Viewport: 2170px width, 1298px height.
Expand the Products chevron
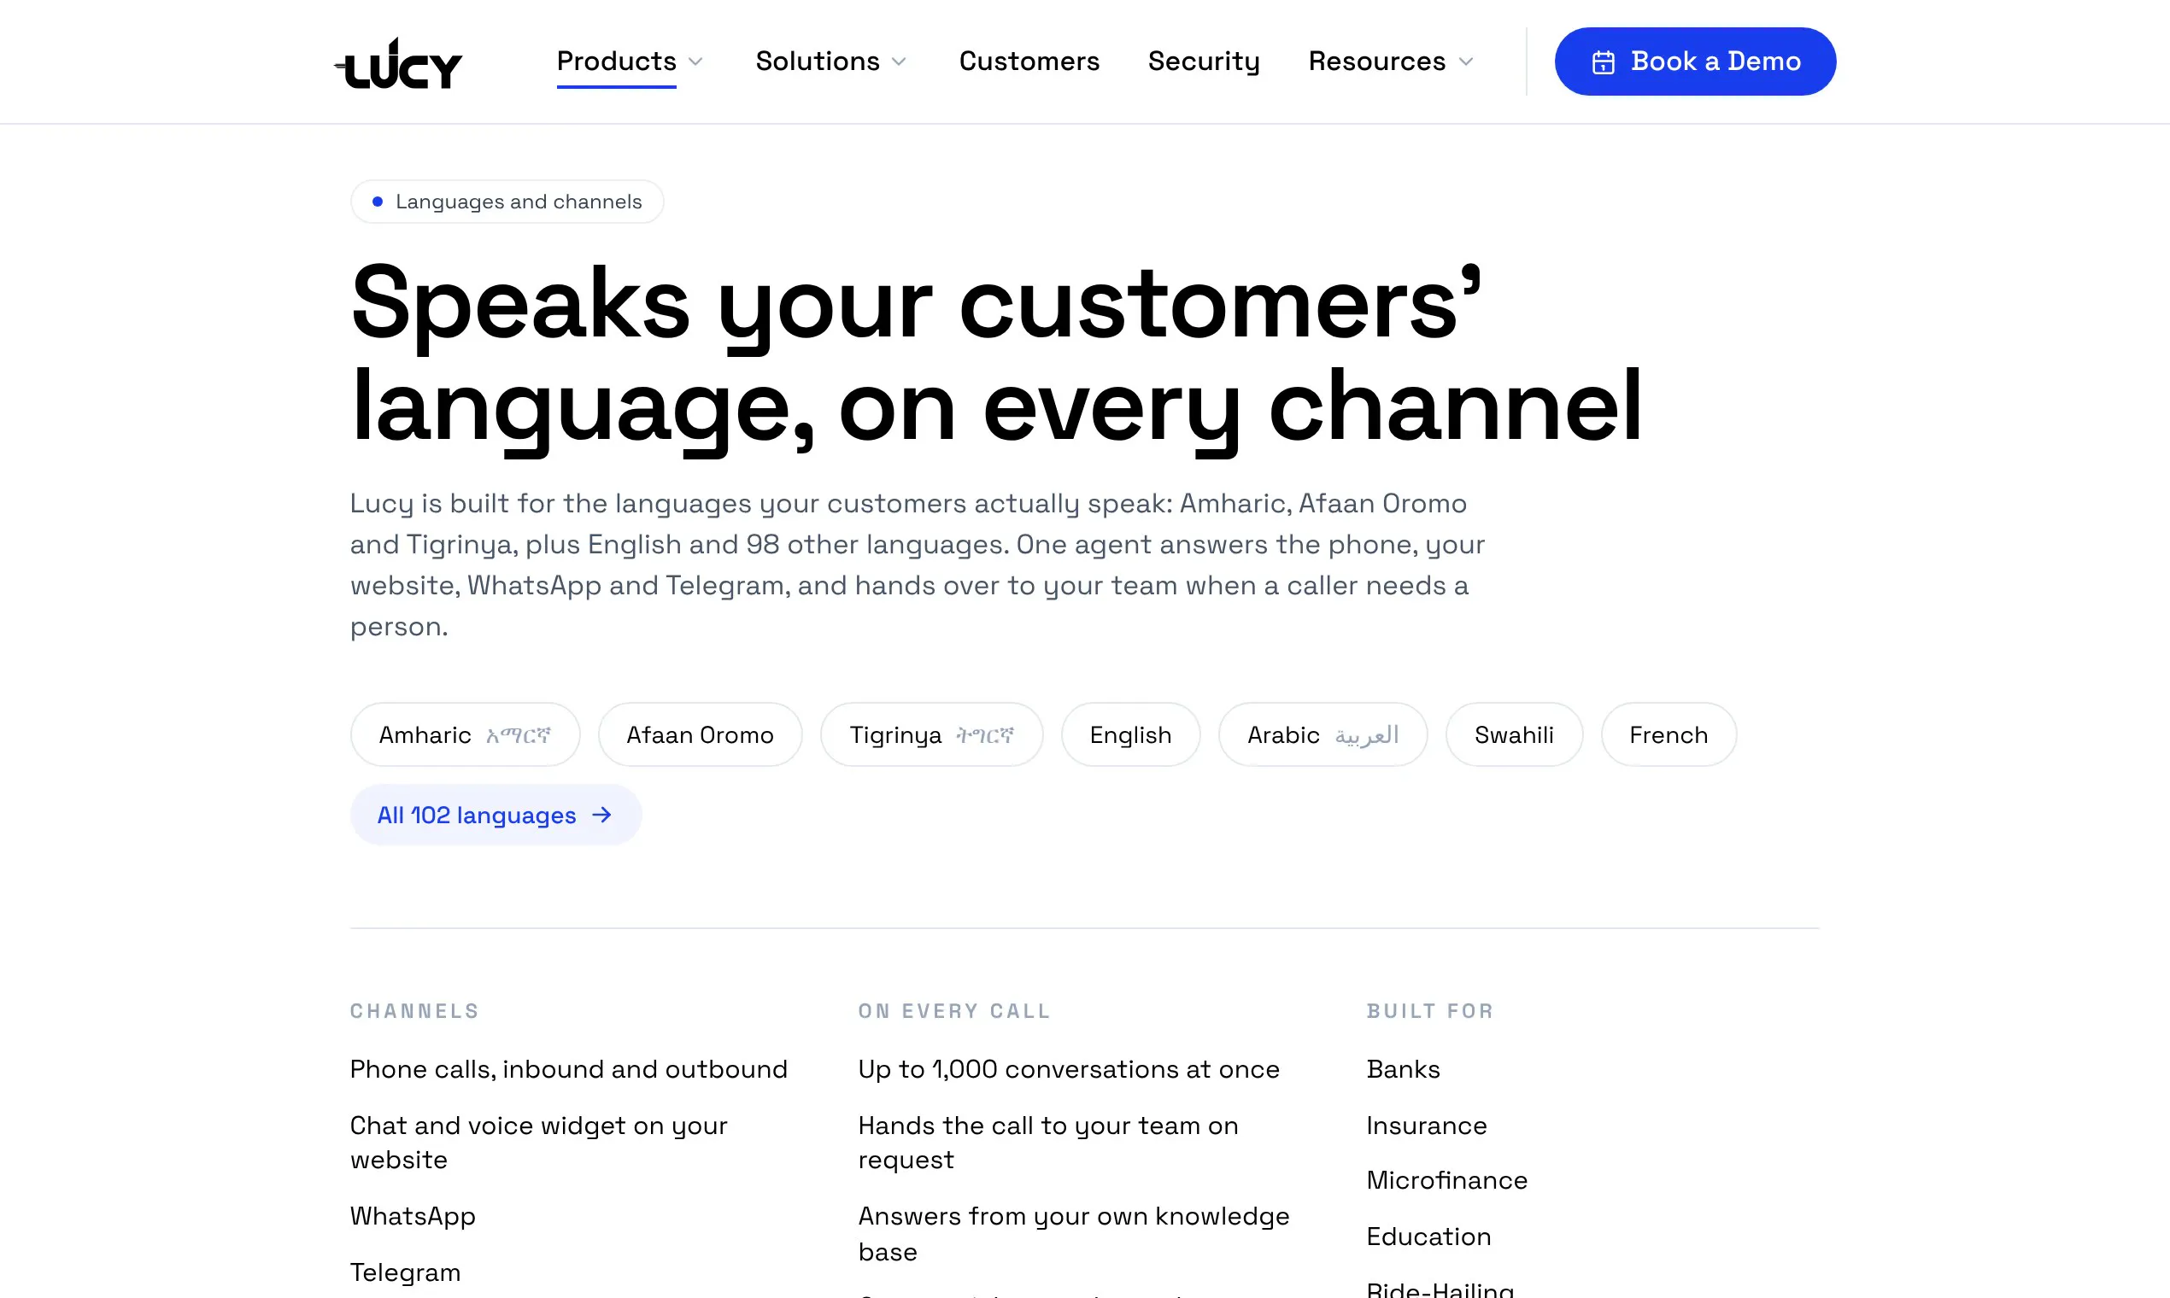(x=695, y=62)
